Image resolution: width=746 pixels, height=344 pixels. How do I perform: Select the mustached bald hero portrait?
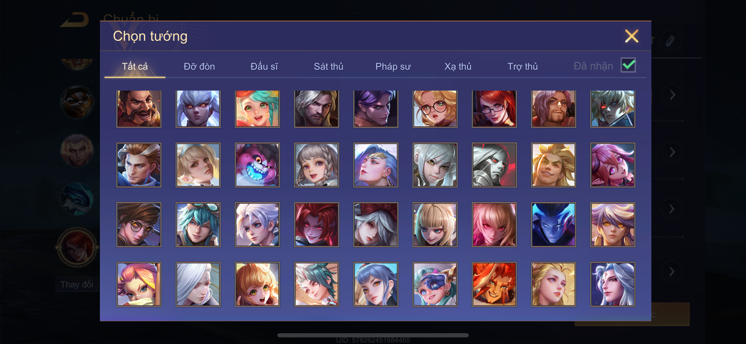[x=139, y=109]
